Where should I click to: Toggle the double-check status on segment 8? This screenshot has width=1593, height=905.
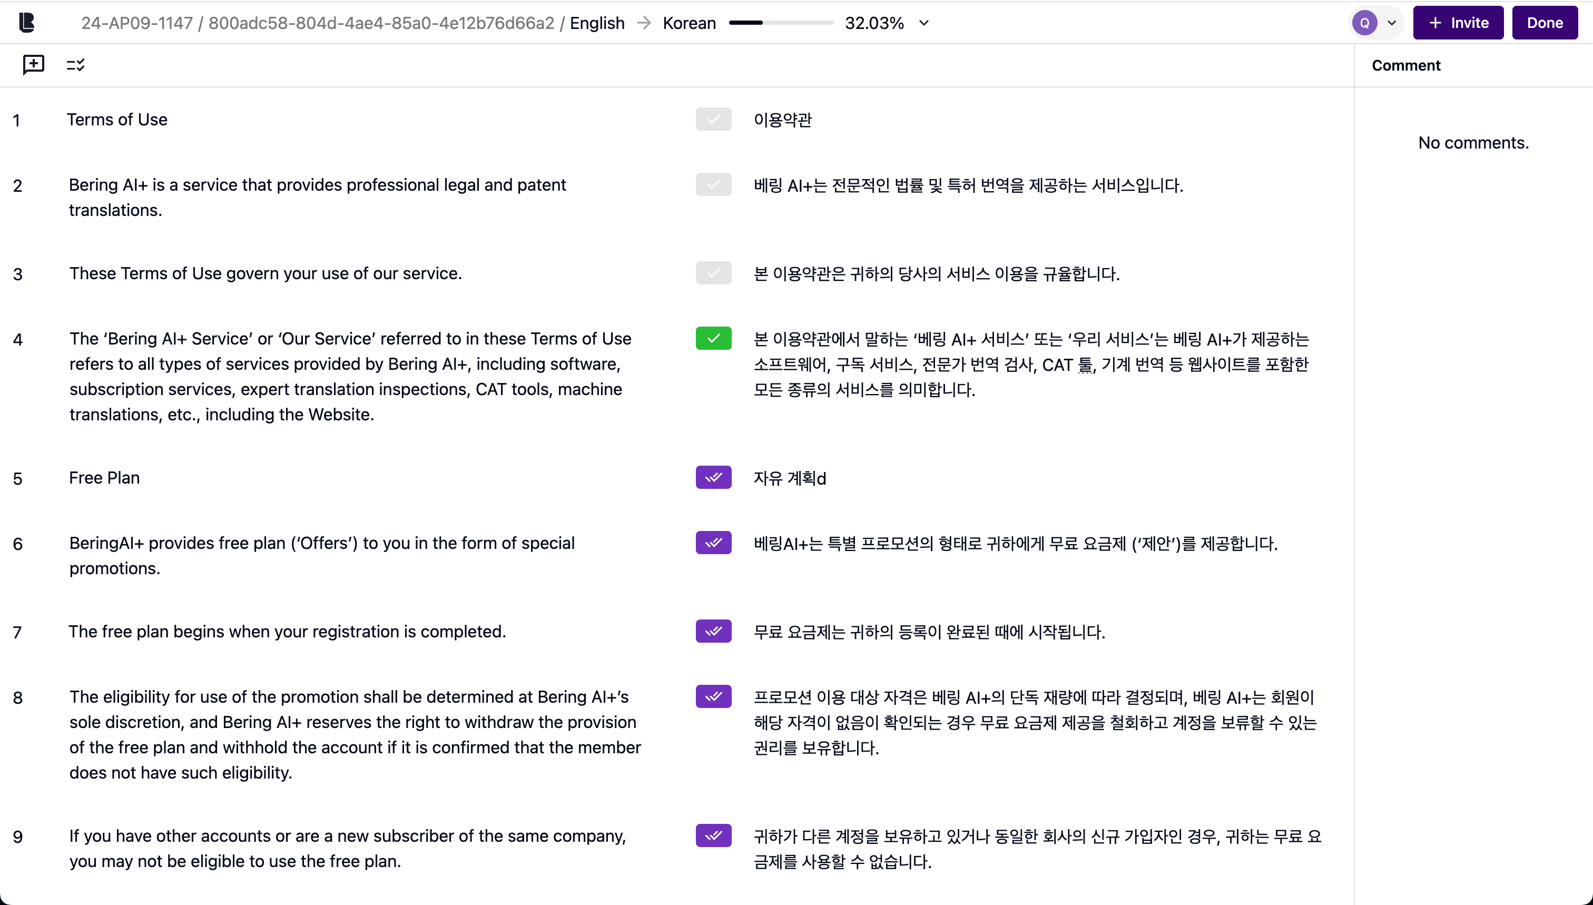tap(713, 696)
